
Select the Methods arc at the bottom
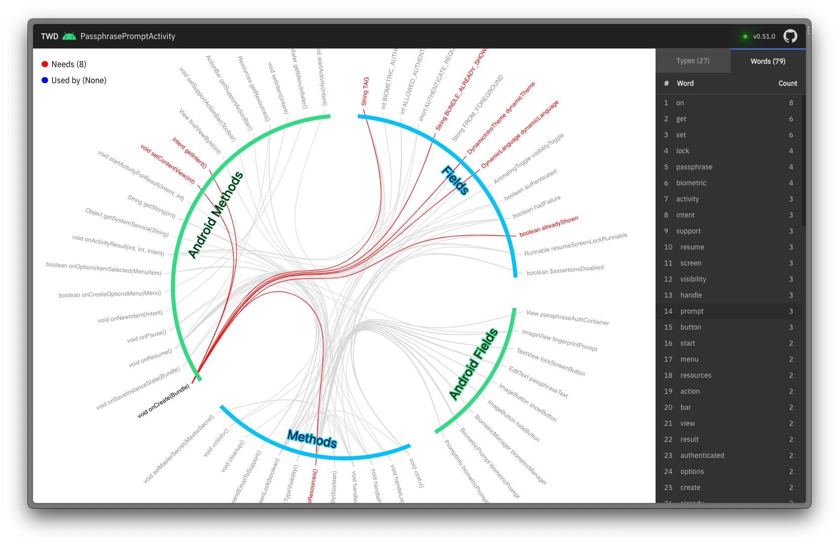pos(312,439)
